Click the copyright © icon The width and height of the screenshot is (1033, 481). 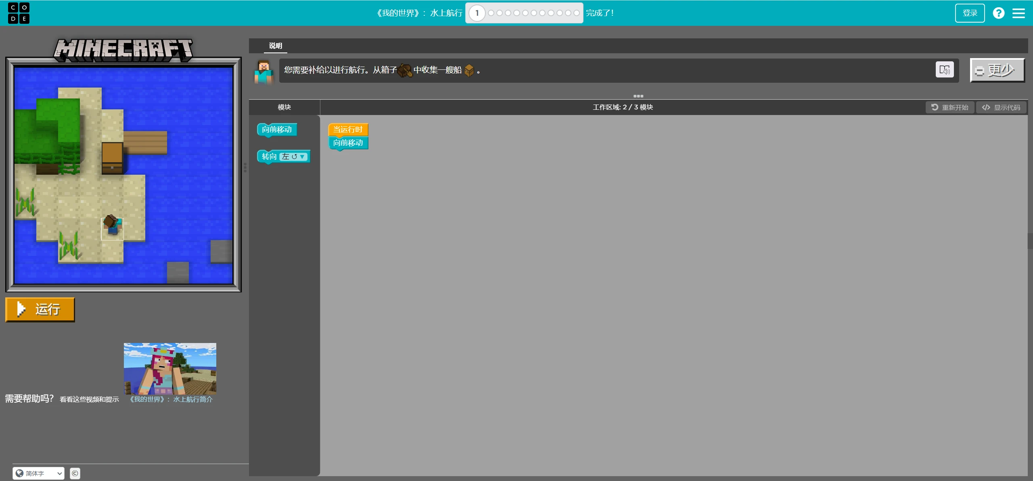click(x=75, y=473)
